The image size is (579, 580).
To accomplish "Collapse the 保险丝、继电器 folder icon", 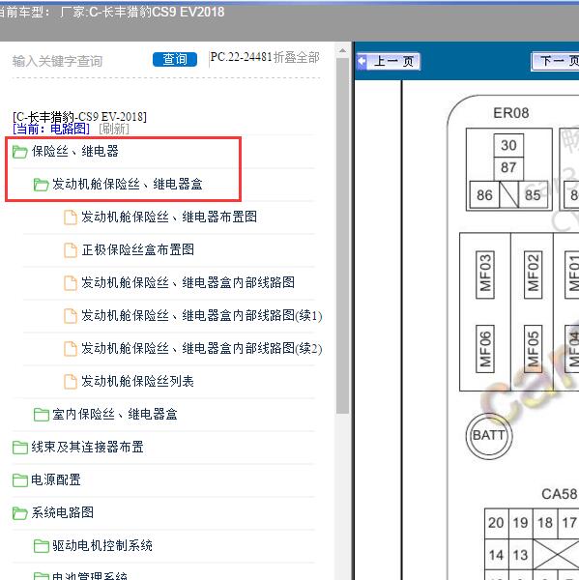I will click(19, 152).
